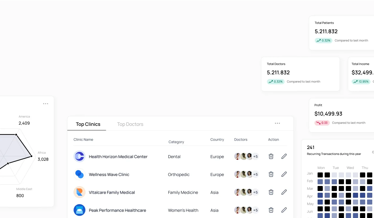Edit the Peak Performance Healthcare entry
The width and height of the screenshot is (374, 218).
coord(284,210)
